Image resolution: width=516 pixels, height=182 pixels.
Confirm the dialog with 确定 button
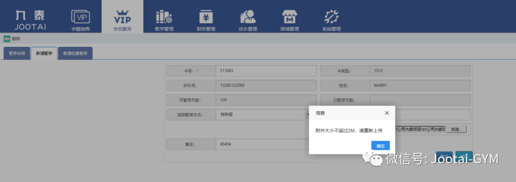click(380, 146)
